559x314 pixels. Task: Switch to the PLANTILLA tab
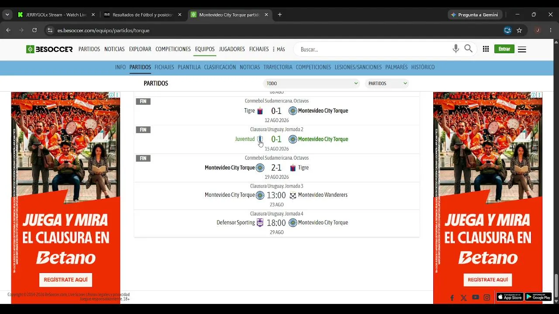pos(189,67)
